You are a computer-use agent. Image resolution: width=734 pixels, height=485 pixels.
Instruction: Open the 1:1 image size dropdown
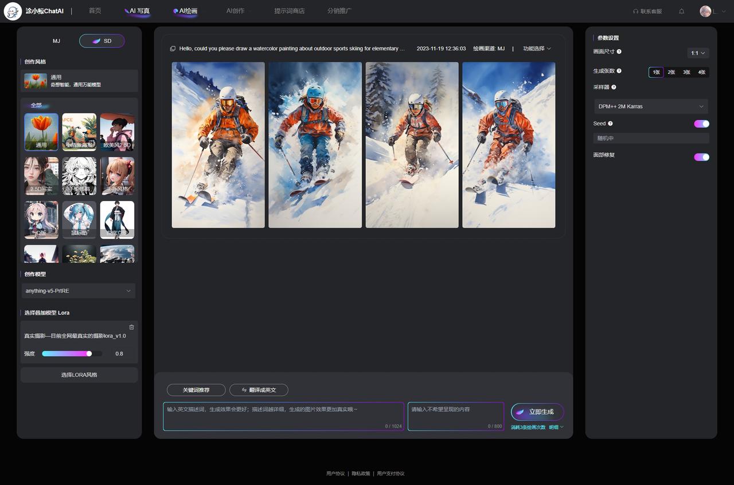(x=698, y=53)
